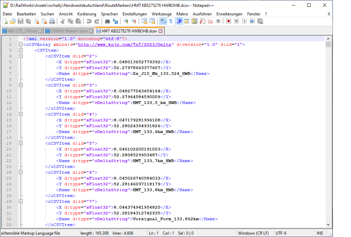Toggle synchronized horizontal scrolling
351x237 pixels.
[x=152, y=21]
